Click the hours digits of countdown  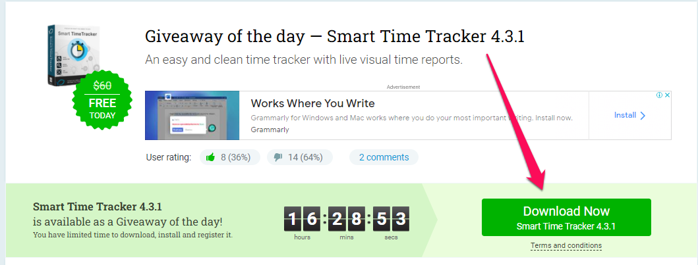pyautogui.click(x=303, y=219)
